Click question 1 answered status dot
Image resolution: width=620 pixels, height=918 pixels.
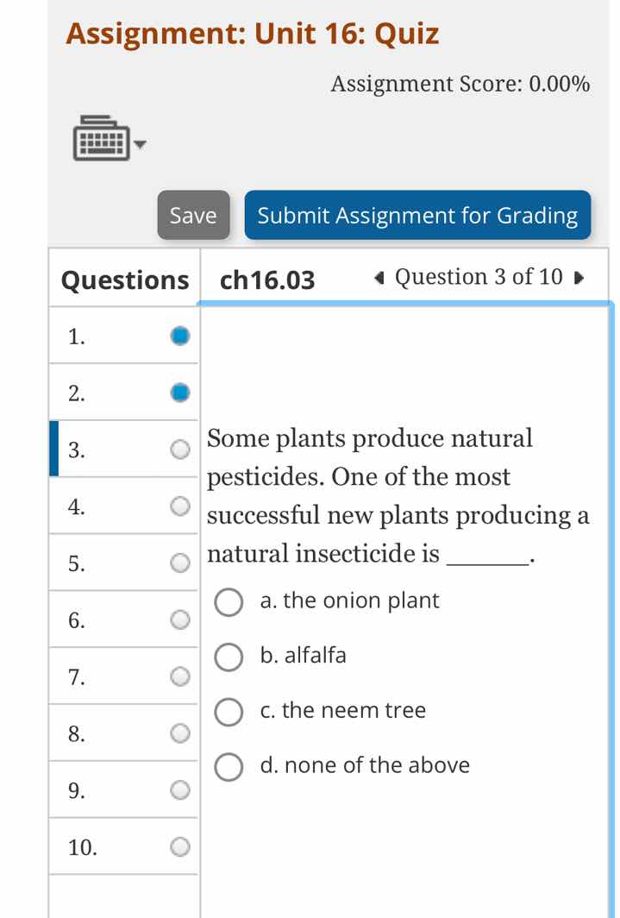[x=179, y=336]
